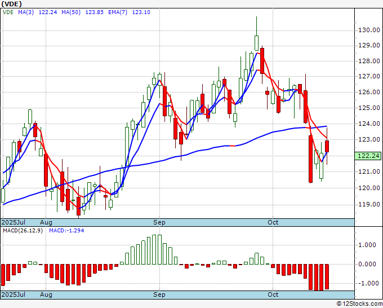Click the (VDE) ticker title

pos(13,3)
